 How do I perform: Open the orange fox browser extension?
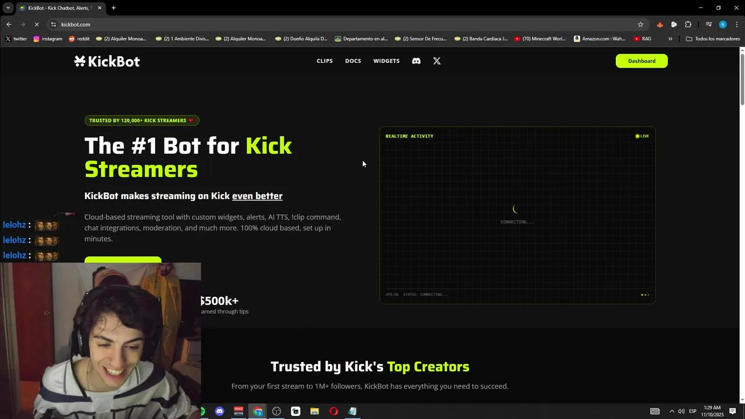pyautogui.click(x=660, y=24)
